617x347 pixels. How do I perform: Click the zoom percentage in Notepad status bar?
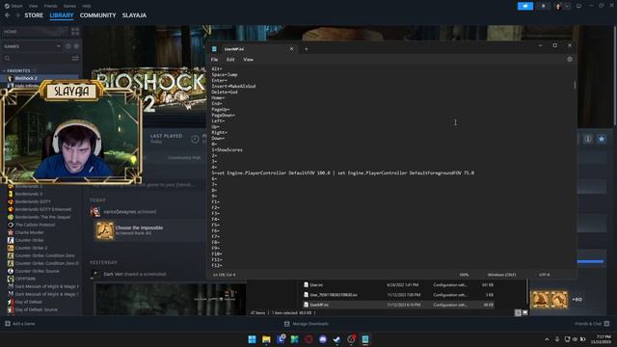pos(464,275)
